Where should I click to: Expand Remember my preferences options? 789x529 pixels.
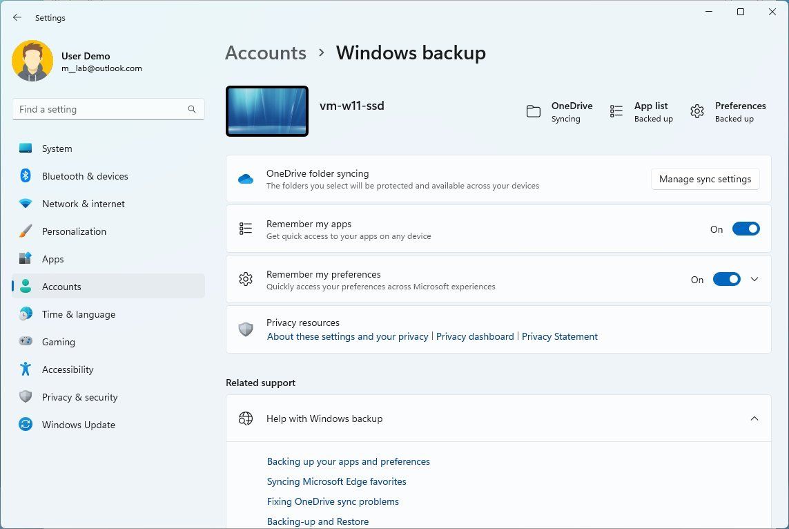point(754,279)
